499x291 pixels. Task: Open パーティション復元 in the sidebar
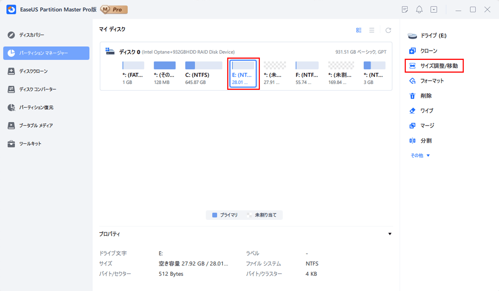(x=36, y=107)
